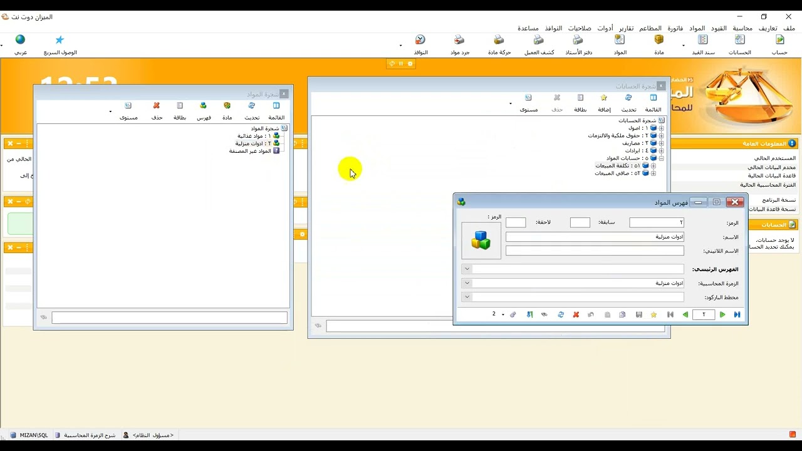Viewport: 802px width, 451px height.
Task: Open the المواد (Items) toolbar icon
Action: (620, 45)
